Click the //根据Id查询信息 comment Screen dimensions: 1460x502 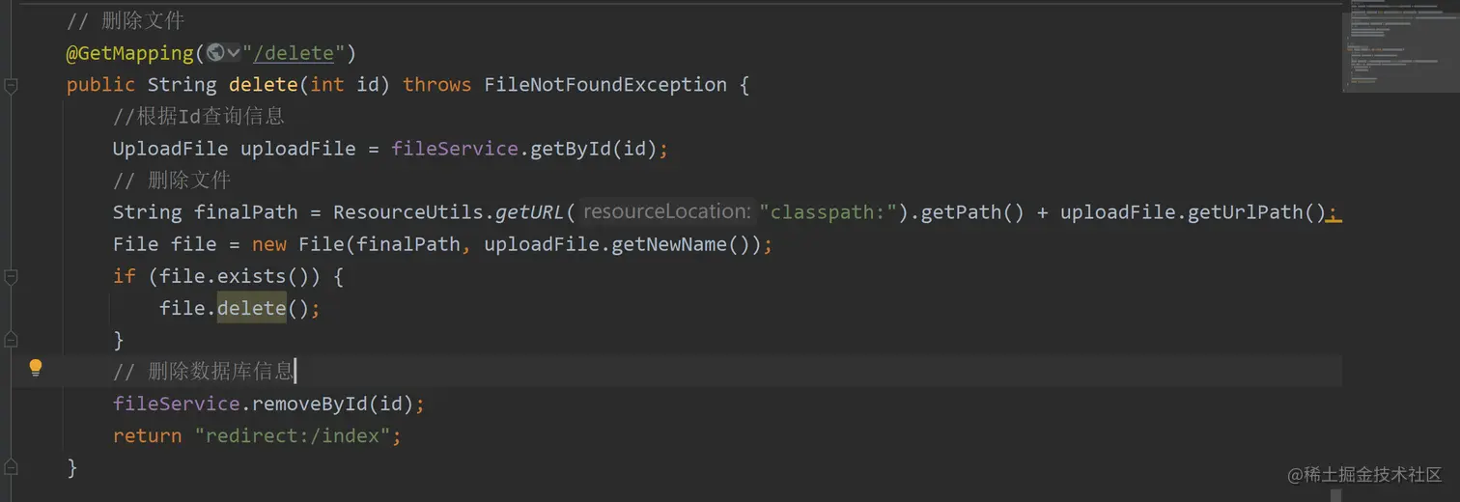(x=199, y=117)
